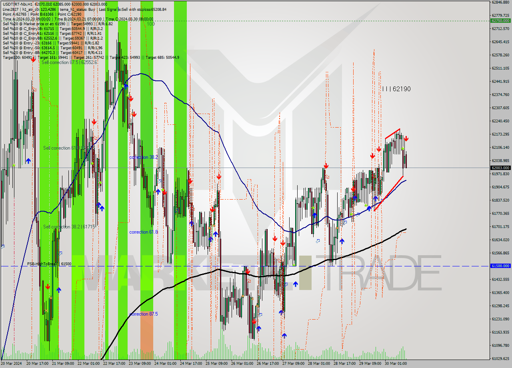The height and width of the screenshot is (368, 512).
Task: Click the green '100' level label
Action: pyautogui.click(x=150, y=24)
